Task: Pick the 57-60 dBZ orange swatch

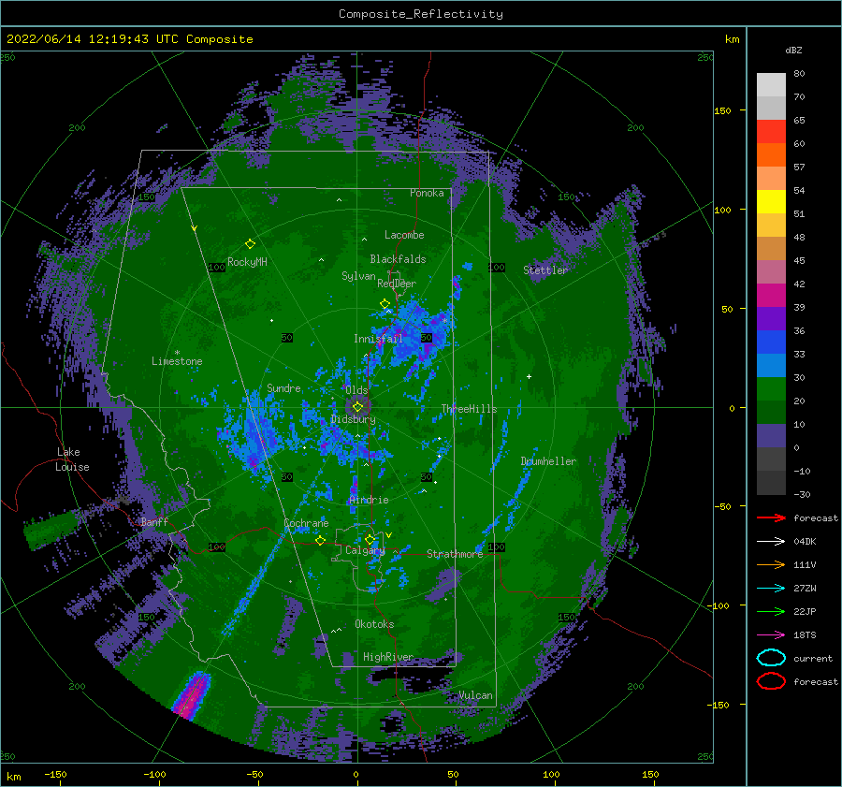Action: pos(771,154)
